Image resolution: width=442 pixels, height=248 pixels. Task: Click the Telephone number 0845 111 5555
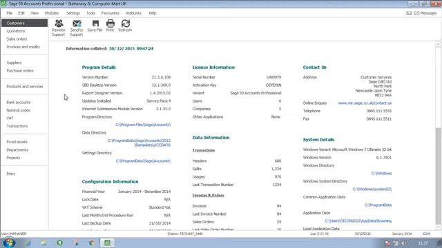(379, 111)
